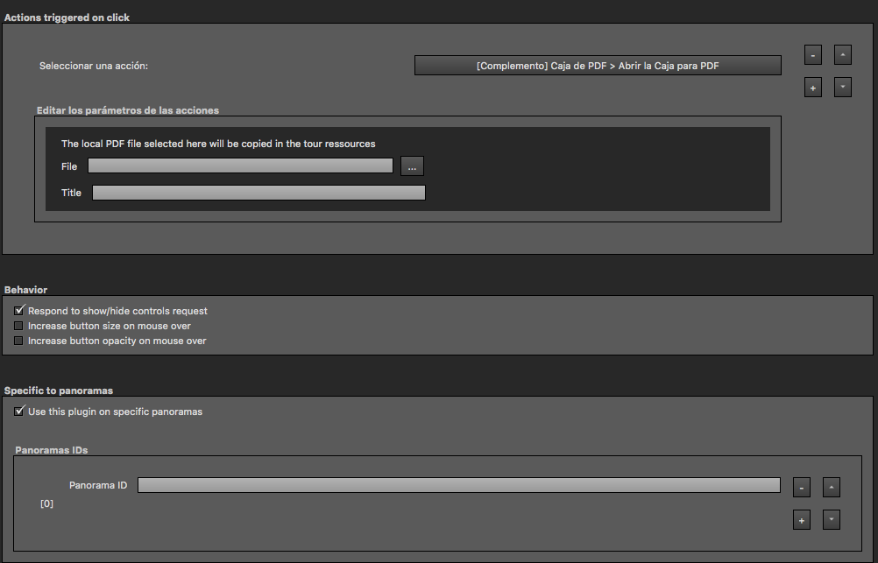The height and width of the screenshot is (563, 878).
Task: Select the [0] panorama index label
Action: pos(46,503)
